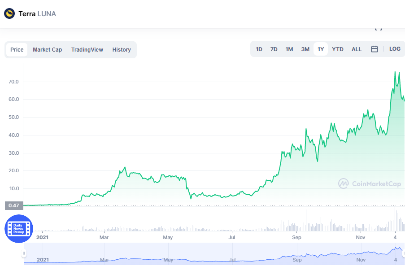
Task: Open the History tab
Action: (x=122, y=50)
